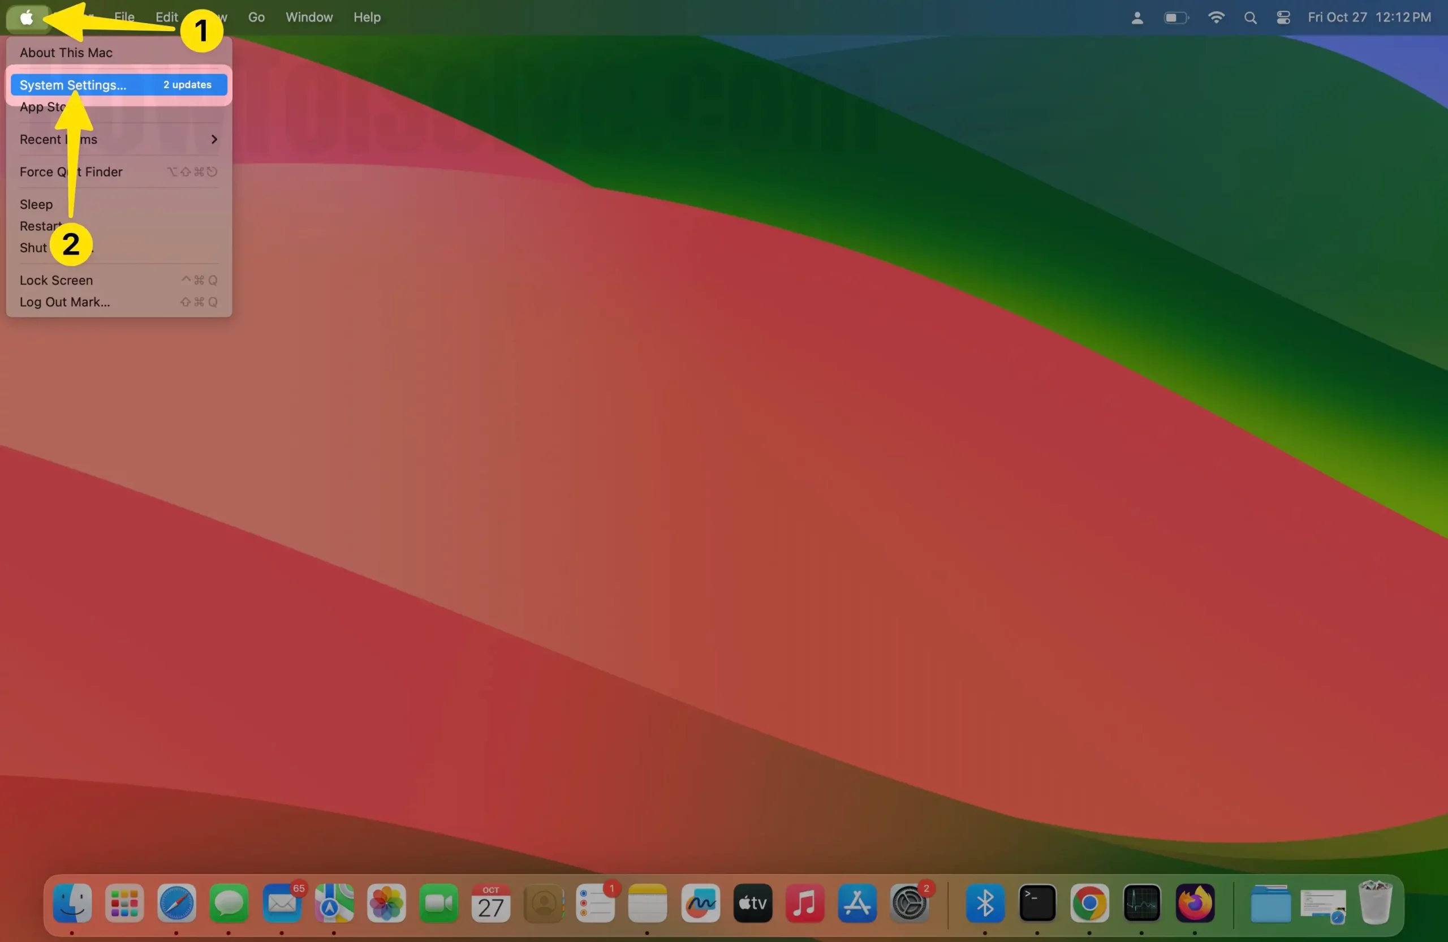Open Reminders app with 1 badge
1448x942 pixels.
596,903
